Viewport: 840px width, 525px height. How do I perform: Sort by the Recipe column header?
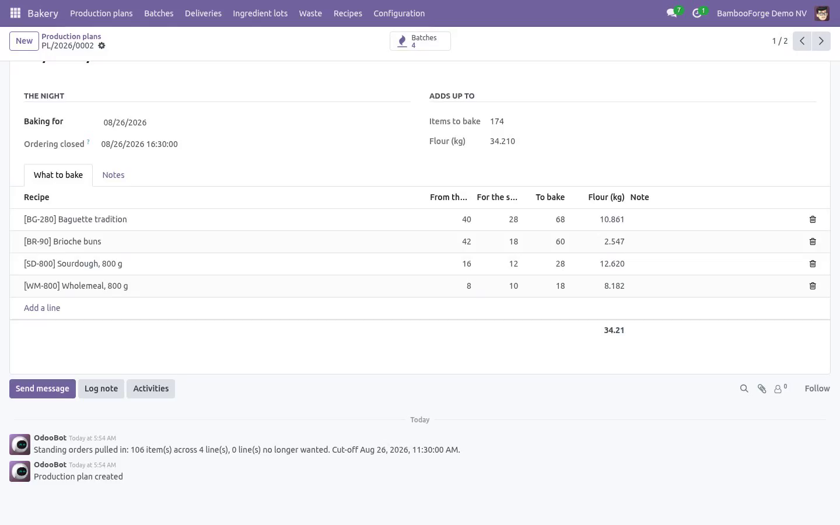pyautogui.click(x=37, y=197)
